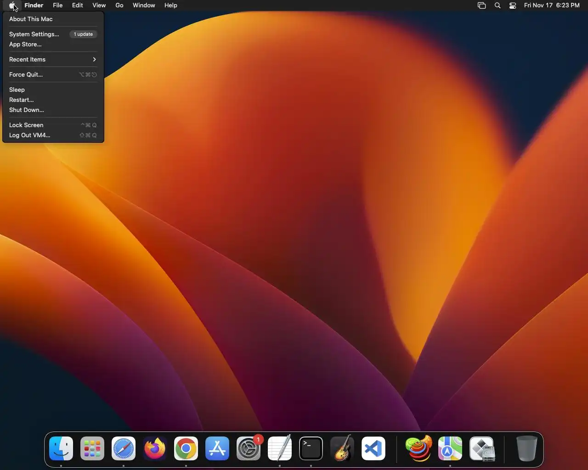Click the date and time clock

pos(552,6)
